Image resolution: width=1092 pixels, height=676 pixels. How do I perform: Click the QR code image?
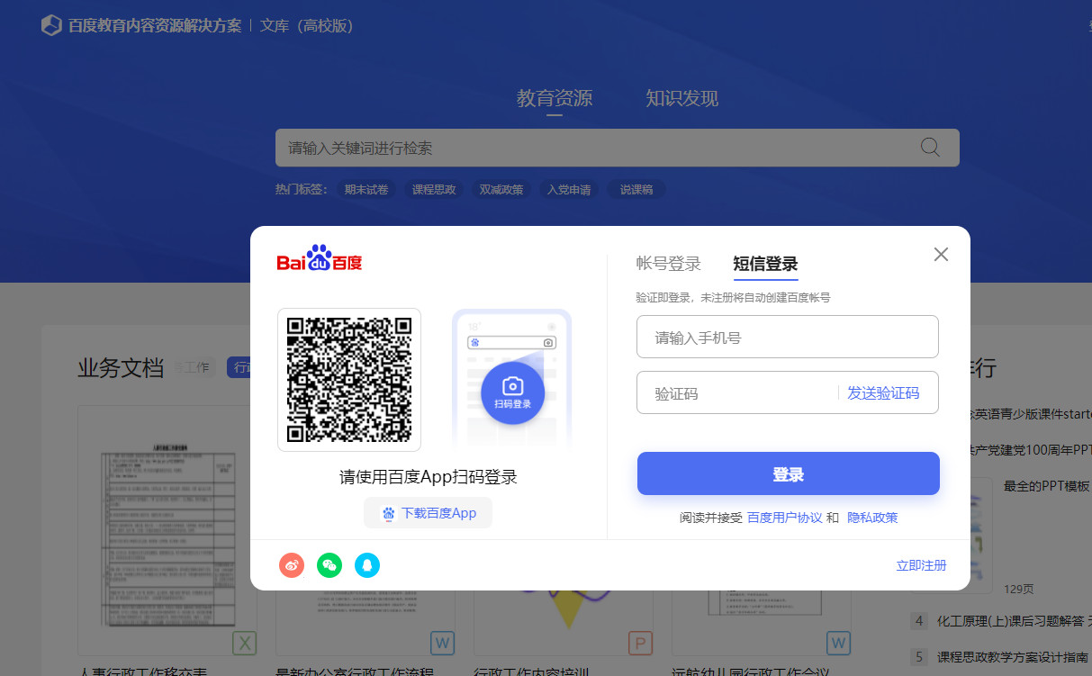[x=349, y=379]
